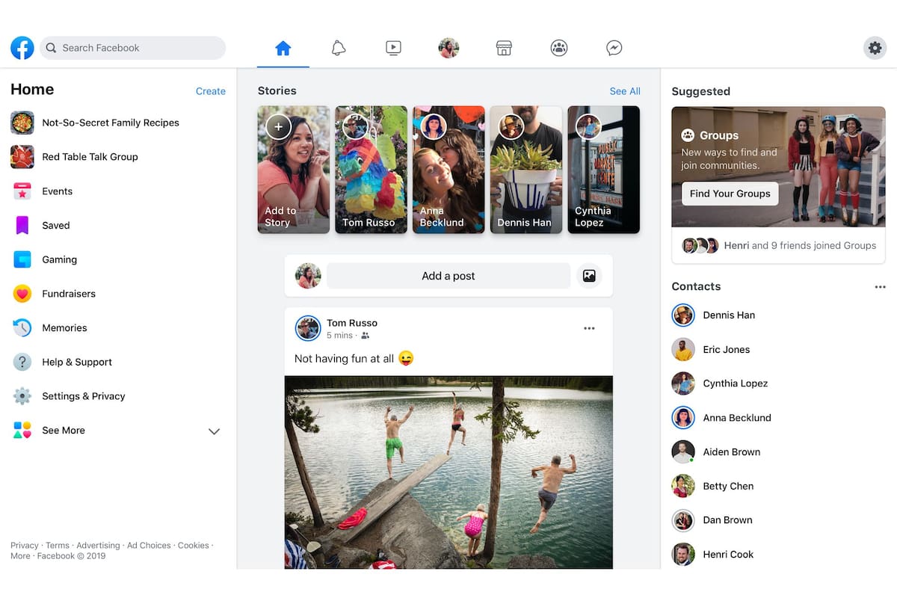This screenshot has width=897, height=598.
Task: Open the Gaming sidebar icon
Action: click(22, 259)
